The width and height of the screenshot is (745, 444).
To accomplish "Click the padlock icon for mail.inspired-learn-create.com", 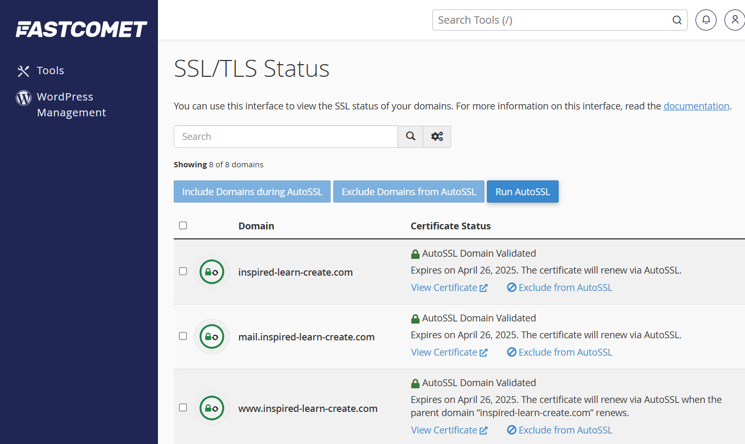I will coord(211,337).
